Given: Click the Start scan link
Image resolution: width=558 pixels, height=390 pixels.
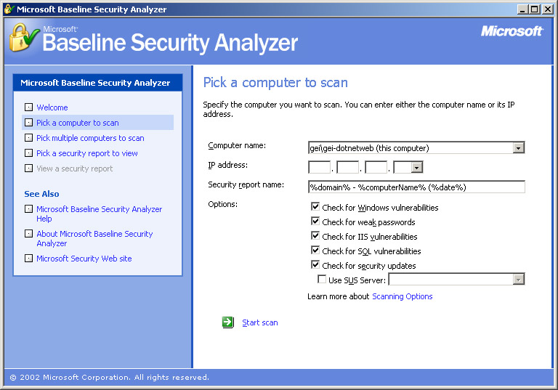Looking at the screenshot, I should (x=259, y=322).
